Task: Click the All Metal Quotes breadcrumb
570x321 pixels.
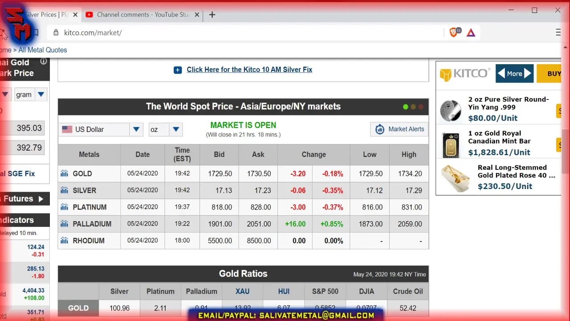Action: point(43,50)
